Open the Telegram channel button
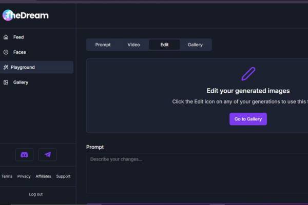Image resolution: width=308 pixels, height=205 pixels. tap(48, 155)
